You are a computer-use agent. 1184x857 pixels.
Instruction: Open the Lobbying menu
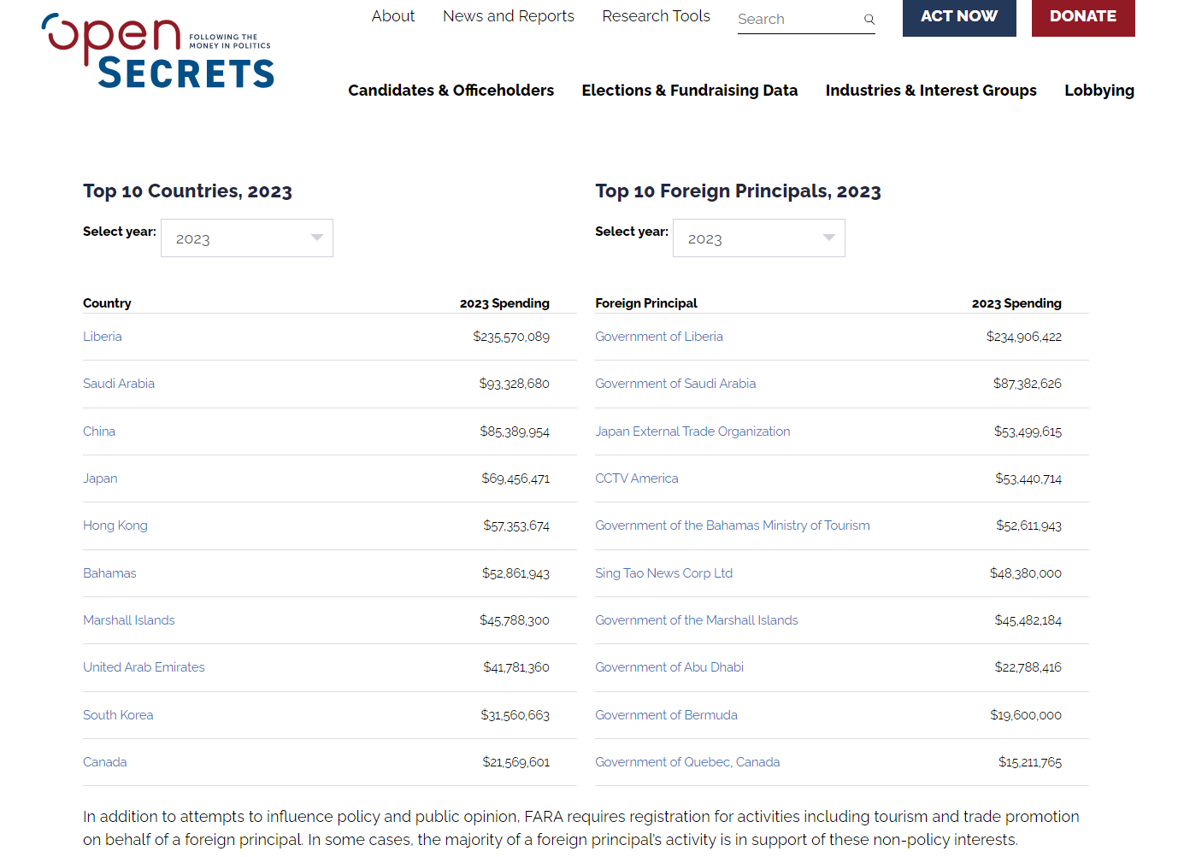(x=1099, y=91)
